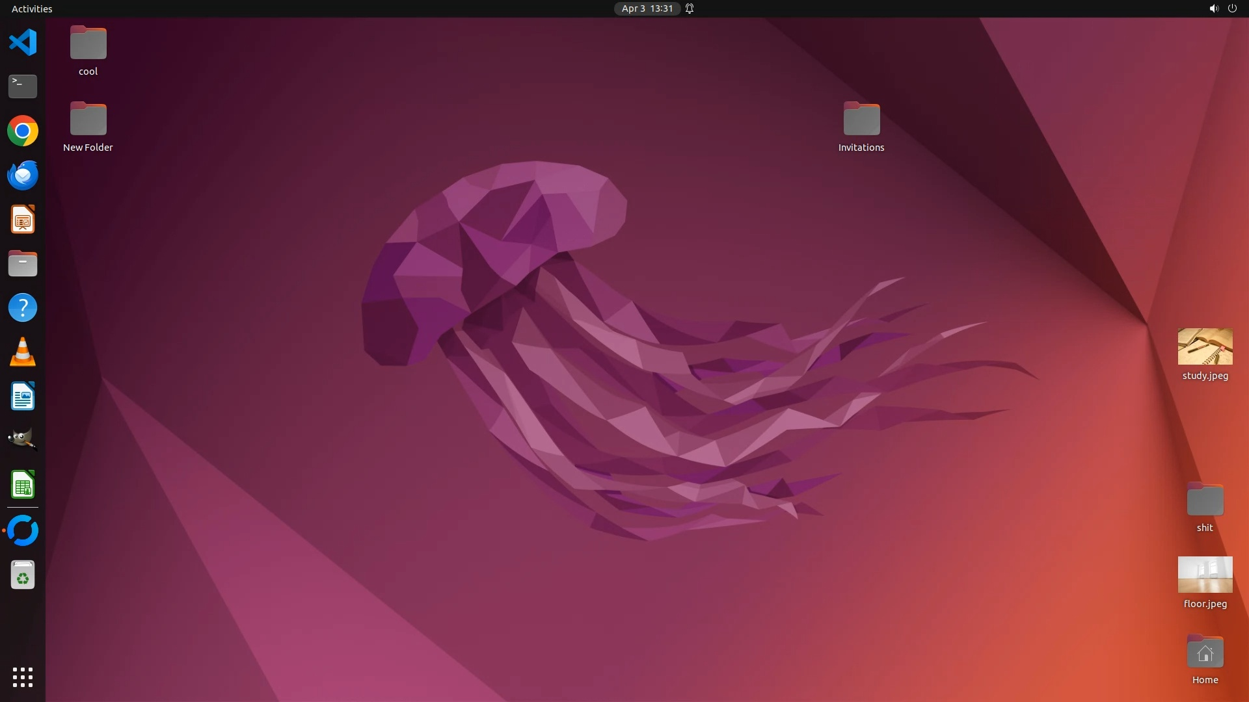This screenshot has width=1249, height=702.
Task: Open Thunderbird mail client
Action: (23, 175)
